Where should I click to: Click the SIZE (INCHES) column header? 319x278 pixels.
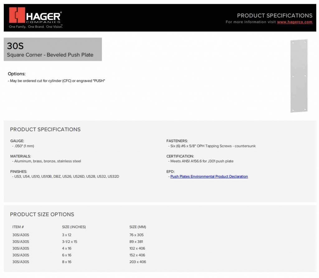[x=74, y=227]
